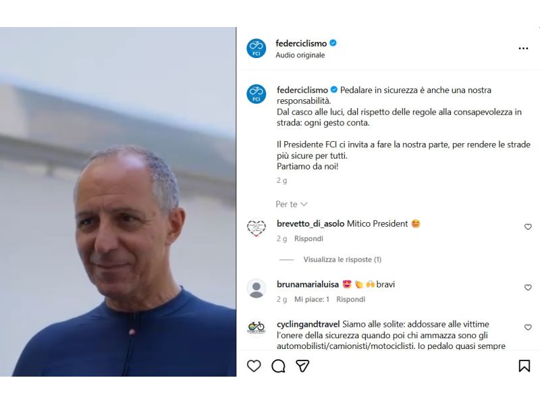
Task: Open the post options menu (three dots)
Action: tap(523, 48)
